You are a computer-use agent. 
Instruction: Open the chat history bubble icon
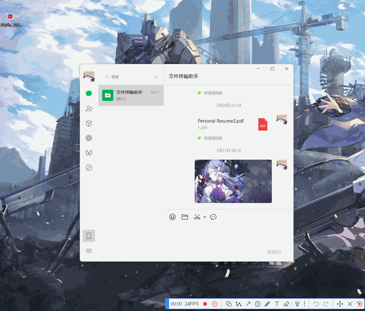[213, 217]
